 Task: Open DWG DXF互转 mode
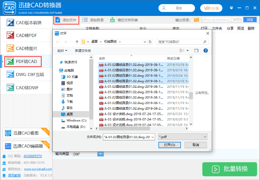(x=26, y=74)
